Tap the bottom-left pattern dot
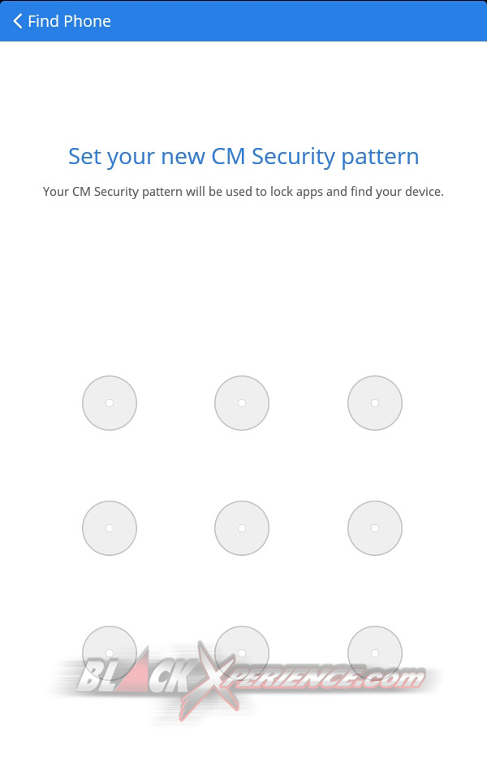Viewport: 487px width, 772px height. (109, 653)
